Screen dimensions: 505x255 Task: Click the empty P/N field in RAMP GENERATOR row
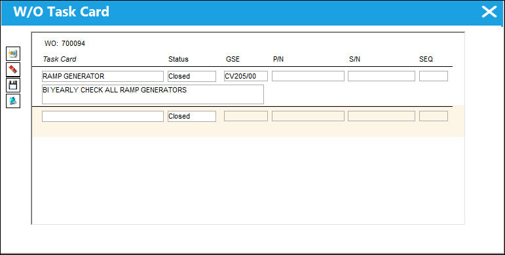click(x=308, y=76)
